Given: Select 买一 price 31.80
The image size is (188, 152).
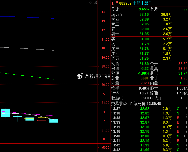Looking at the screenshot, I should click(x=144, y=39).
